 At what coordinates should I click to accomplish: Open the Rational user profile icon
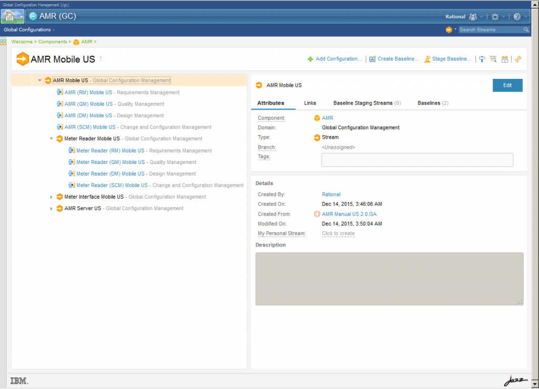point(473,16)
